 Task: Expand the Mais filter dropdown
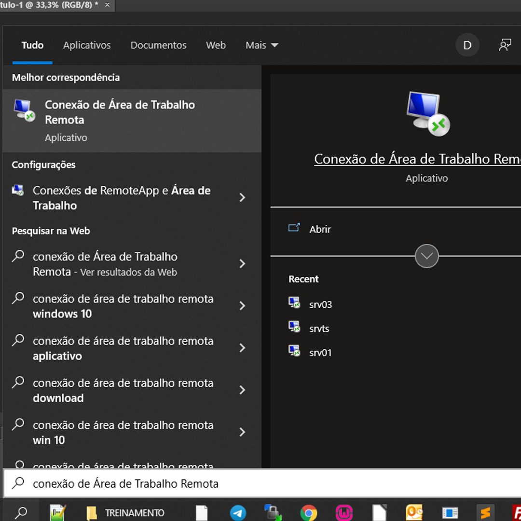coord(261,45)
